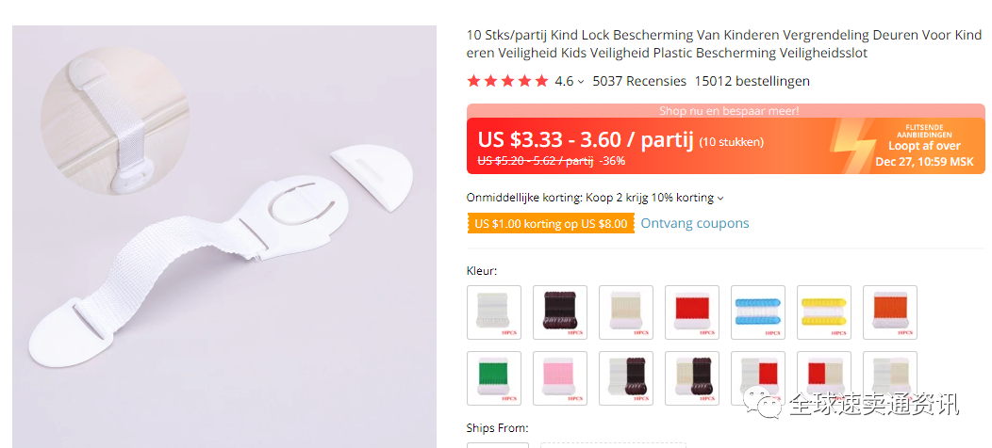Expand the 4.6 rating breakdown chevron
The height and width of the screenshot is (448, 992).
(581, 82)
